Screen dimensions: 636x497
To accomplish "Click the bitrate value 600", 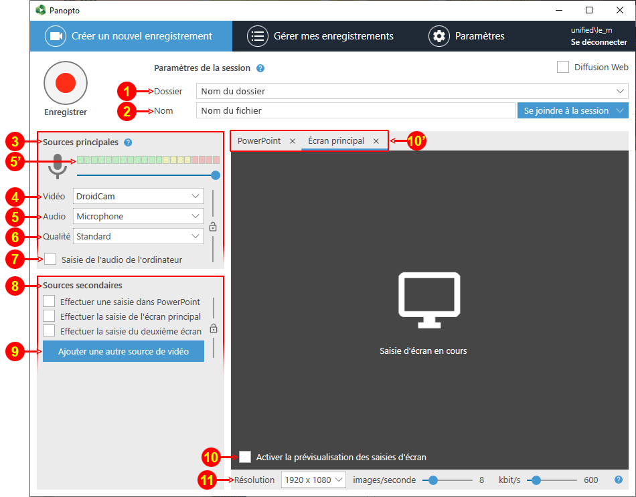I will coord(591,480).
